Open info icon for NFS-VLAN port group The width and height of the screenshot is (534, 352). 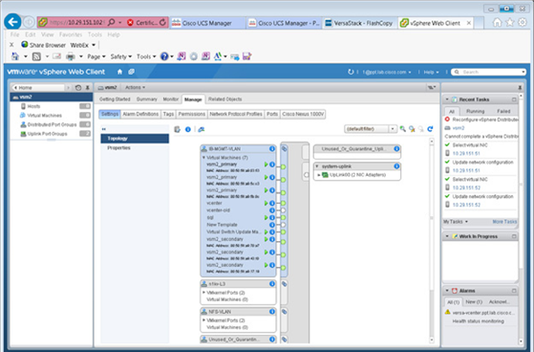click(x=271, y=312)
